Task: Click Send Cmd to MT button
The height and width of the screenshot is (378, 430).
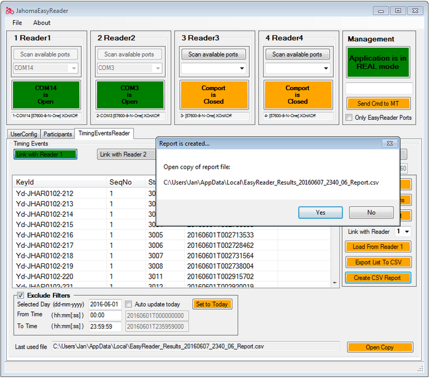Action: coord(378,104)
